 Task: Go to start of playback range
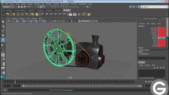click(146, 82)
